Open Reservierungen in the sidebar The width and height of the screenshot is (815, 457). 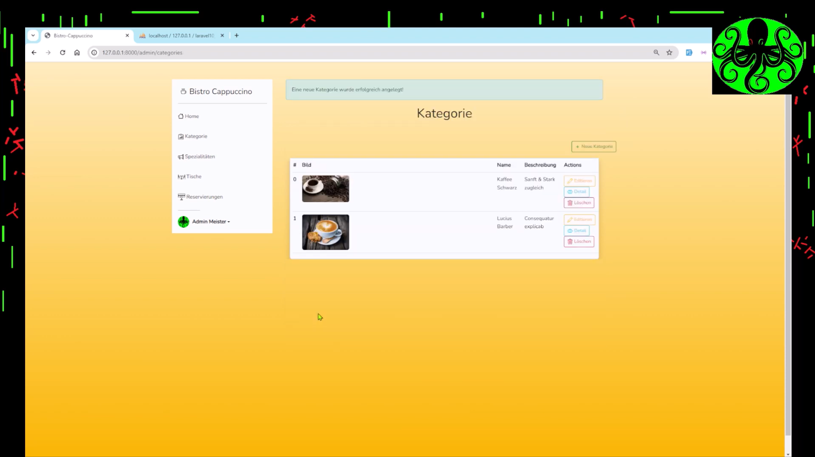tap(201, 197)
